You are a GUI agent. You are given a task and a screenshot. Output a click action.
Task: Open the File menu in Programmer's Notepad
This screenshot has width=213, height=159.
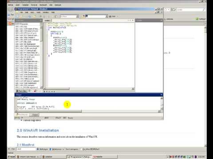pos(21,12)
